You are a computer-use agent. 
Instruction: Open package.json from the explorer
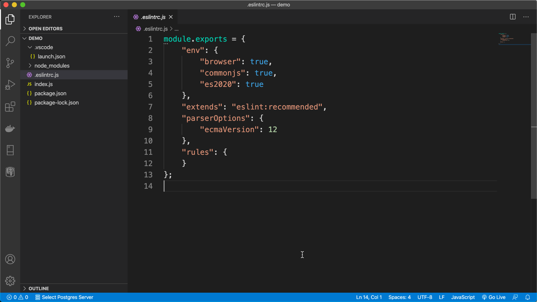74,94
